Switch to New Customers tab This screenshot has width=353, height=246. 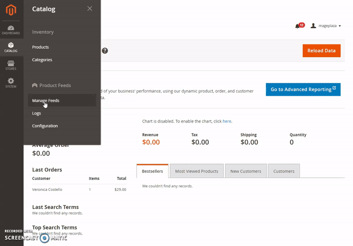[x=245, y=171]
